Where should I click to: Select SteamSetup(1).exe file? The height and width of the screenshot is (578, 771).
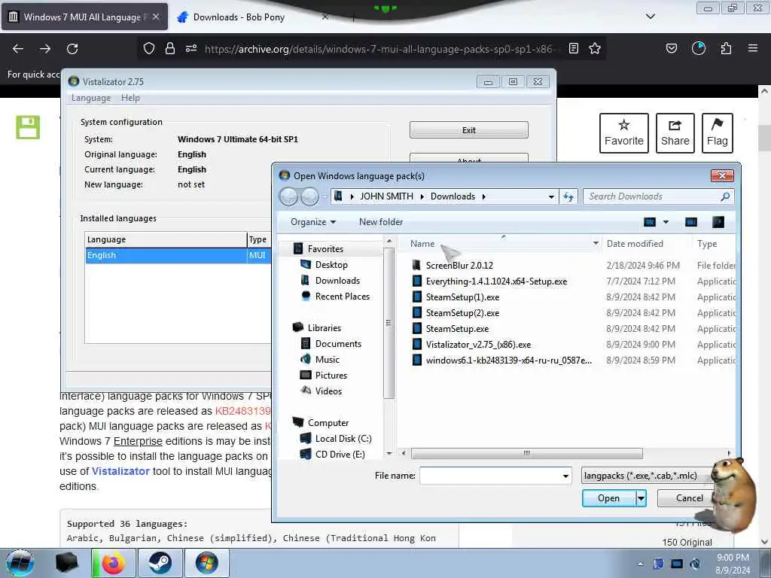coord(456,297)
